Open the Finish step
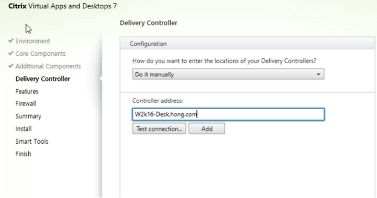377x198 pixels. [23, 154]
